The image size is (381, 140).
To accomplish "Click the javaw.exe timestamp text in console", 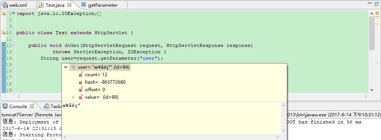I will [334, 114].
